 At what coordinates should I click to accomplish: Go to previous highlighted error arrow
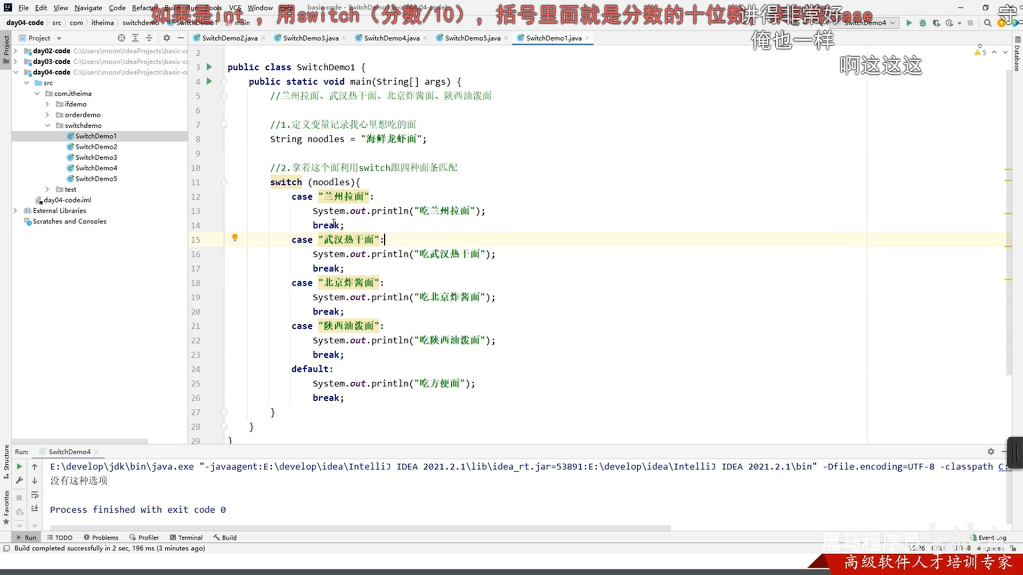[x=994, y=52]
